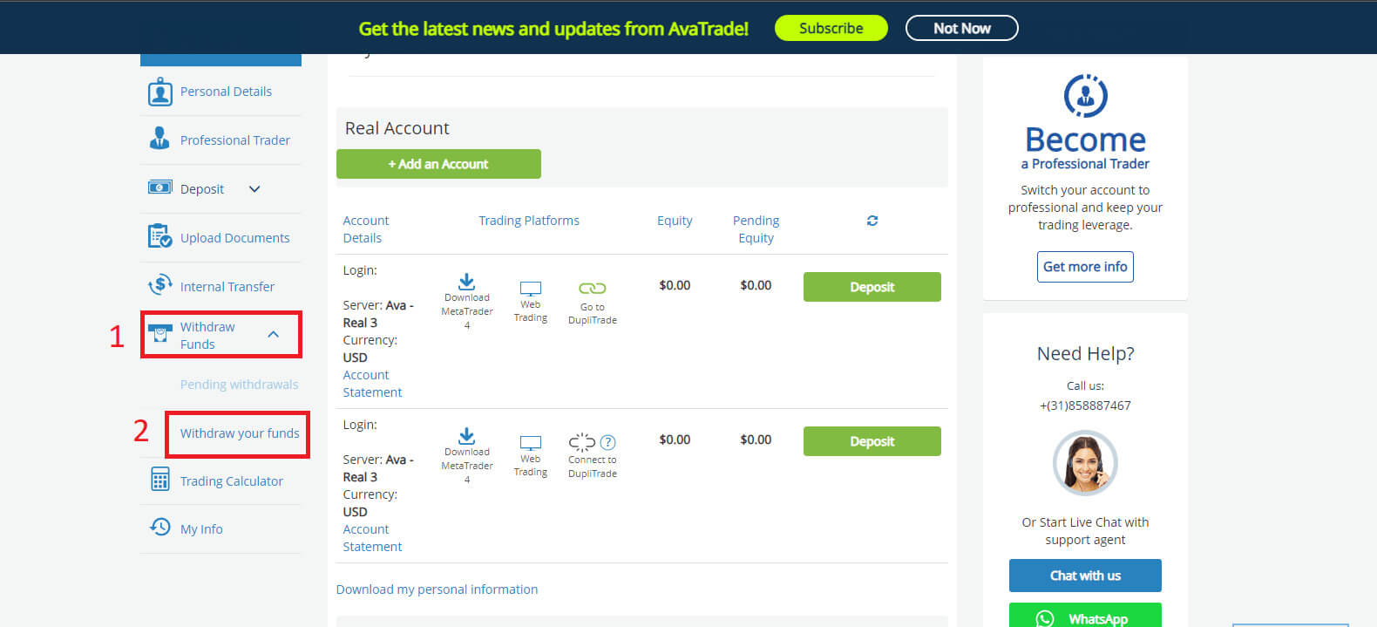This screenshot has width=1377, height=627.
Task: Click the refresh equity icon
Action: 872,221
